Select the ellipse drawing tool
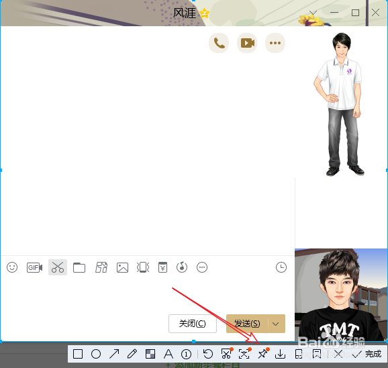 [96, 354]
